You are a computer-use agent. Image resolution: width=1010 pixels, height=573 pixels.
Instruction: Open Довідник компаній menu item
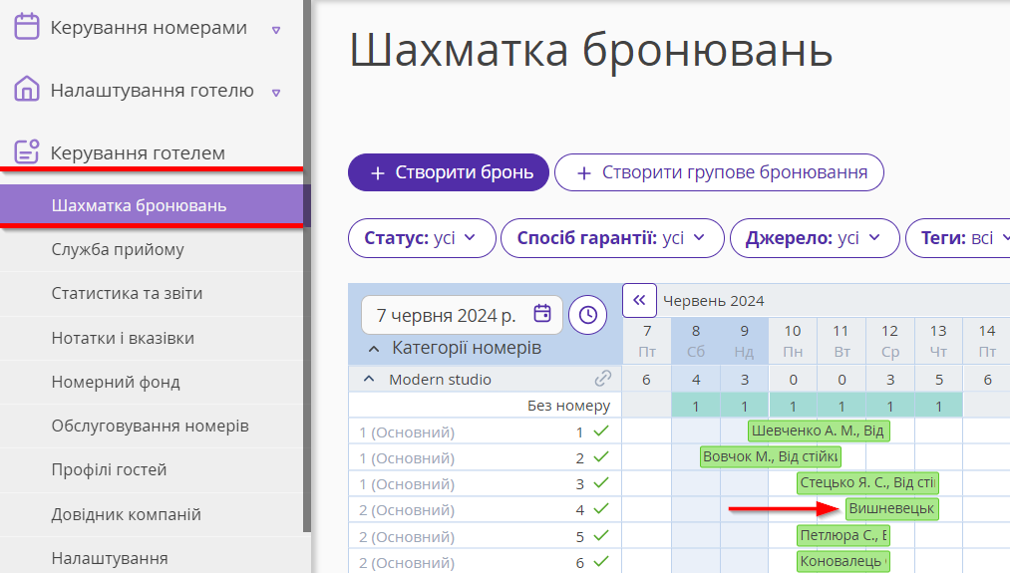click(x=152, y=514)
